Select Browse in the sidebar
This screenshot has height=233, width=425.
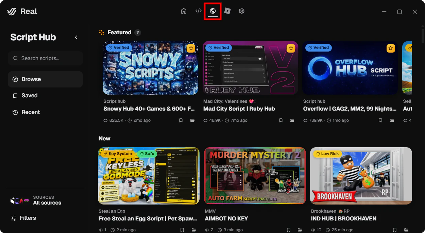click(x=45, y=79)
